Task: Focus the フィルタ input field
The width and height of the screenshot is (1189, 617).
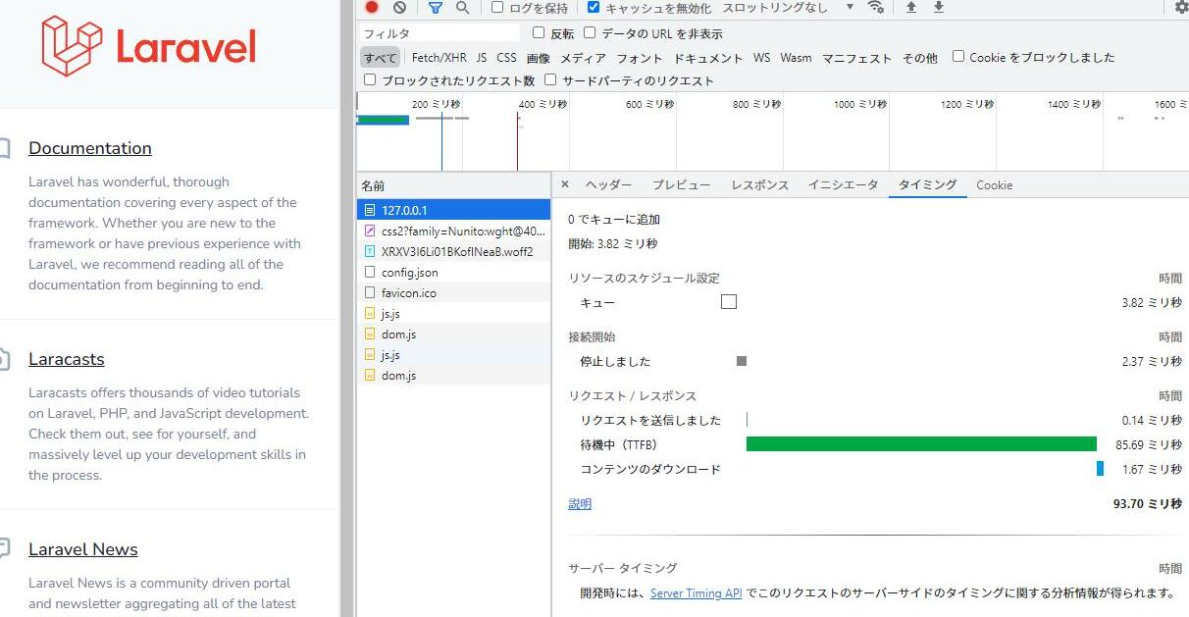Action: click(439, 33)
